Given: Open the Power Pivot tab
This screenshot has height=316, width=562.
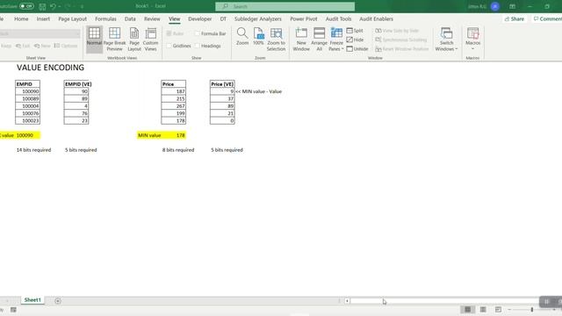Looking at the screenshot, I should click(x=304, y=18).
